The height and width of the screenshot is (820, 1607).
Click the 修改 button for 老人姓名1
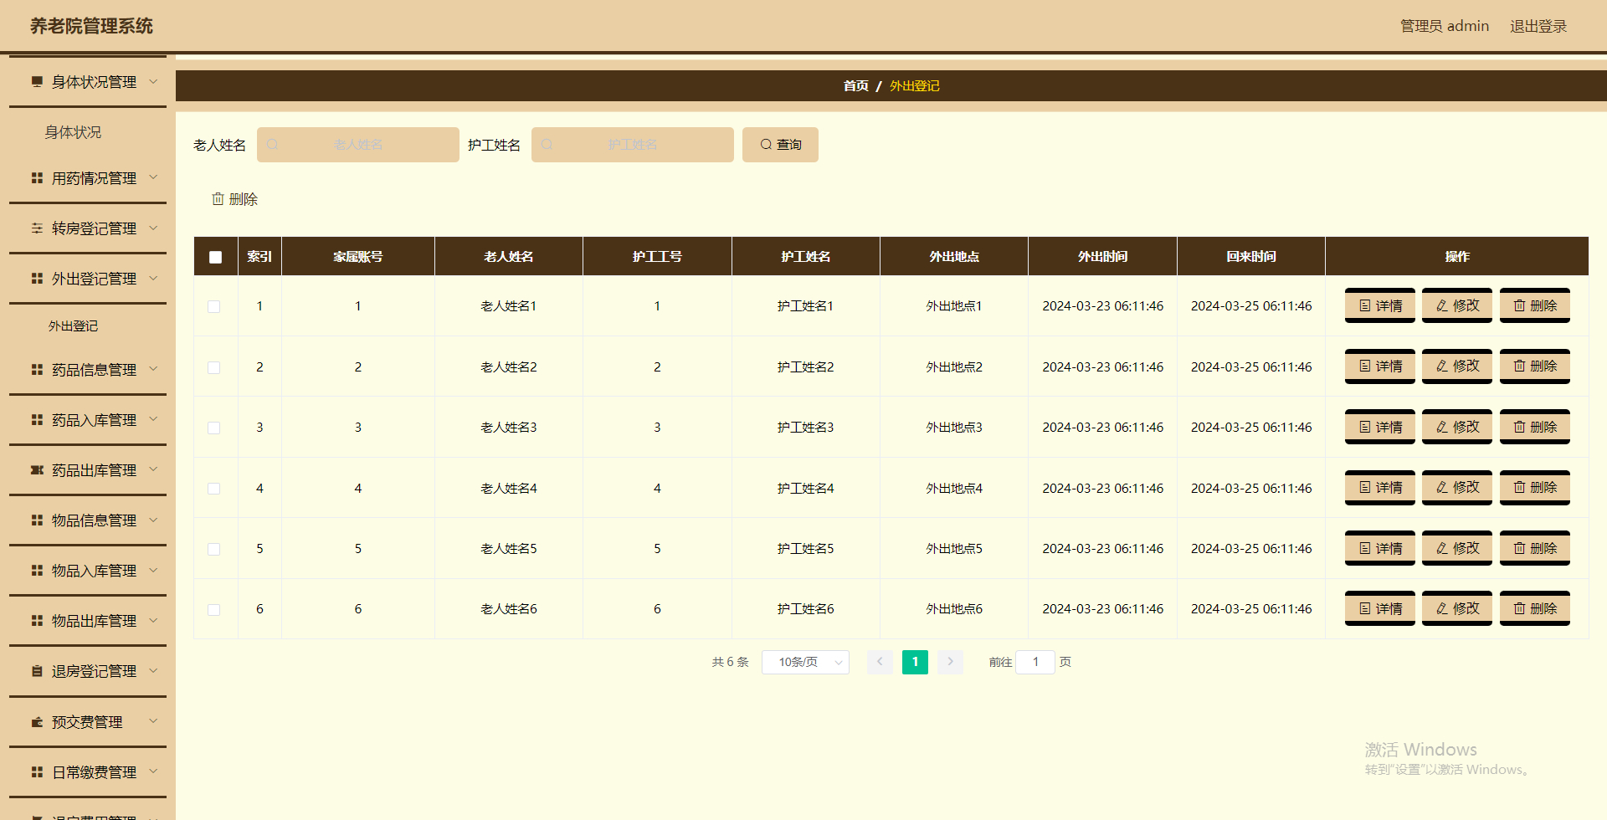pos(1457,305)
